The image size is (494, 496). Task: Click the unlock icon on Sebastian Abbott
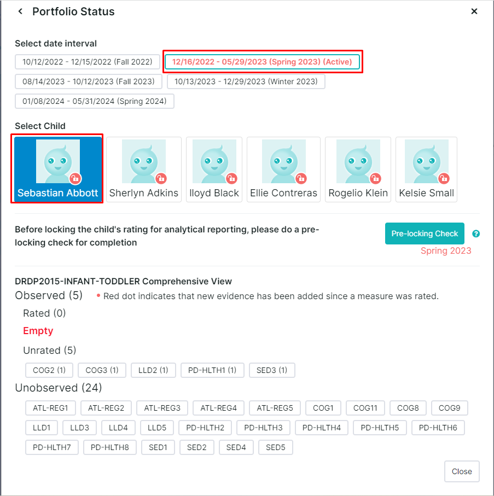75,178
